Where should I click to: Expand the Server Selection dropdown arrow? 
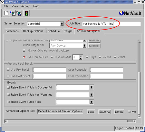tap(62, 24)
